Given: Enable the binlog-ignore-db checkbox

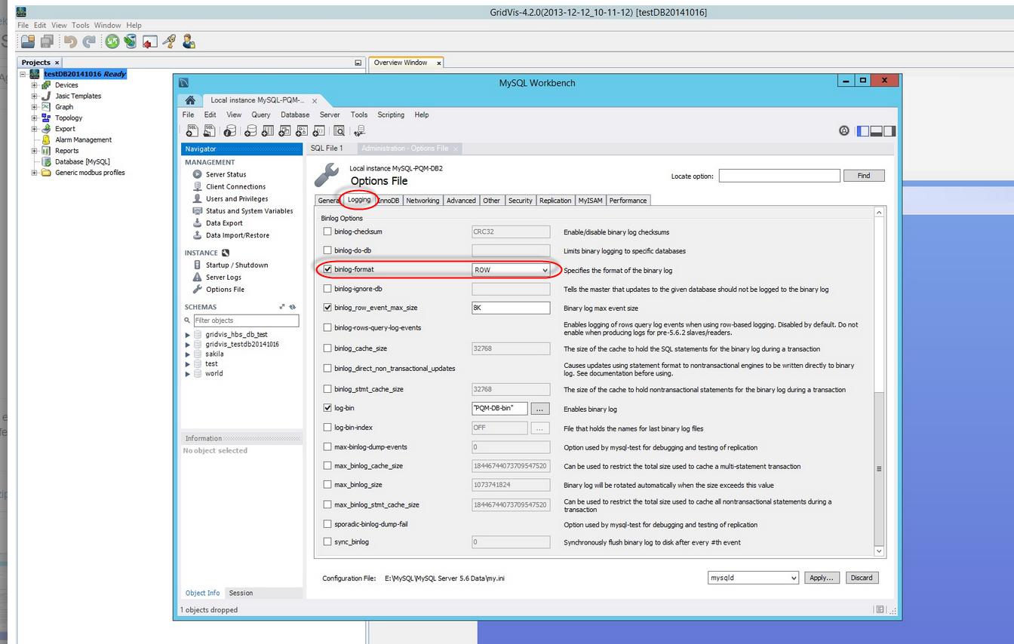Looking at the screenshot, I should tap(327, 288).
